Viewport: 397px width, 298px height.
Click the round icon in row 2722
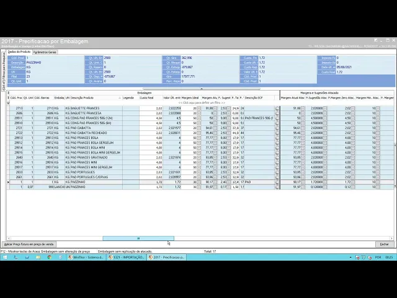(277, 133)
